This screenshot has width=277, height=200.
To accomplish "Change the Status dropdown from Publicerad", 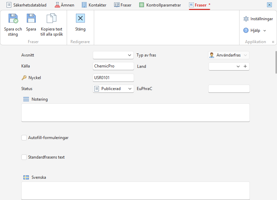I will tap(113, 89).
